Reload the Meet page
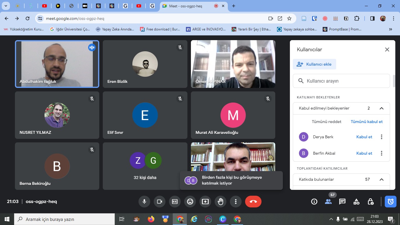This screenshot has height=225, width=400. pos(28,18)
